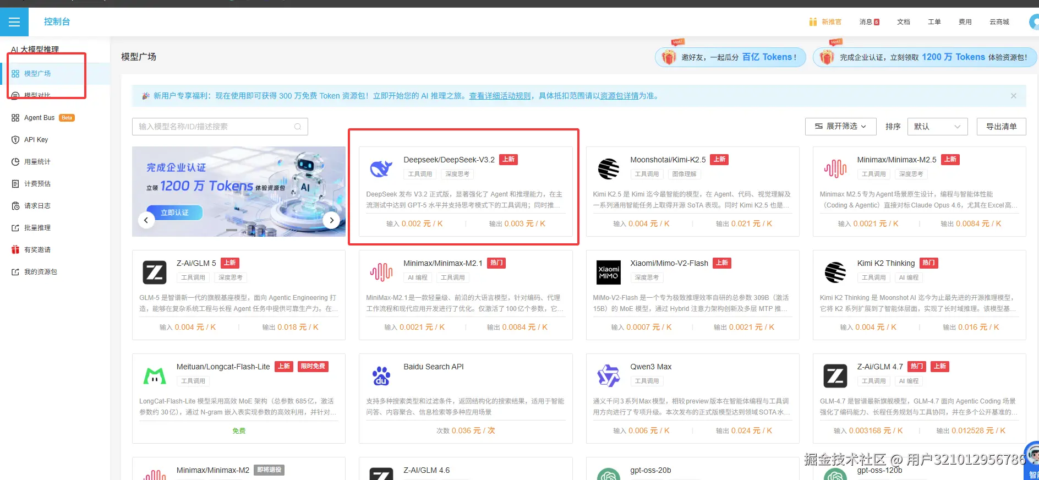The width and height of the screenshot is (1039, 480).
Task: Click the Meituan Longcat logo
Action: coord(155,376)
